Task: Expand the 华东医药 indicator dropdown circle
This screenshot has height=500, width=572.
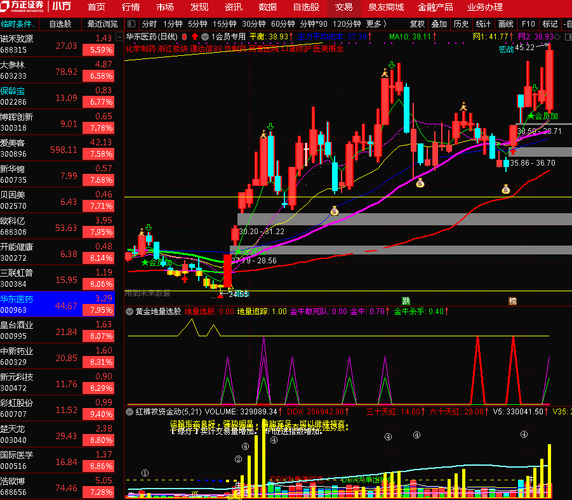Action: click(x=205, y=36)
